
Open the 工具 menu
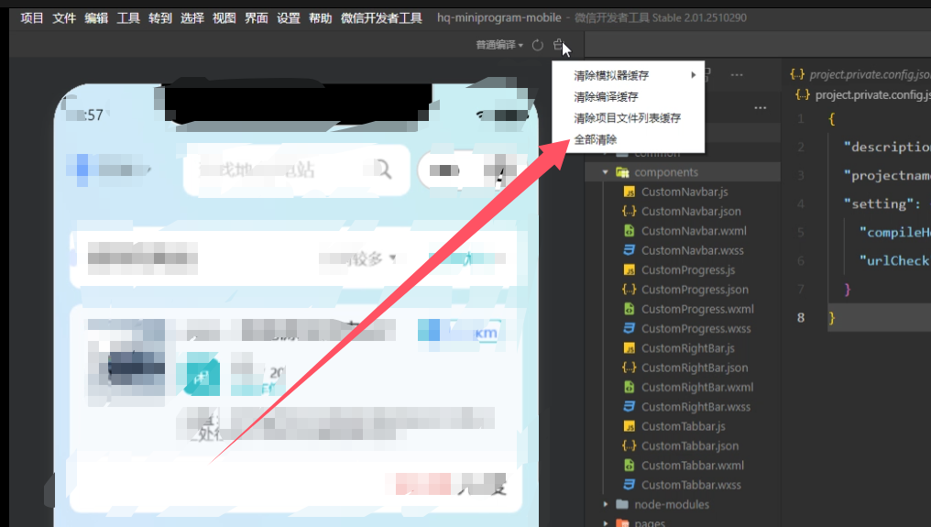pos(127,17)
